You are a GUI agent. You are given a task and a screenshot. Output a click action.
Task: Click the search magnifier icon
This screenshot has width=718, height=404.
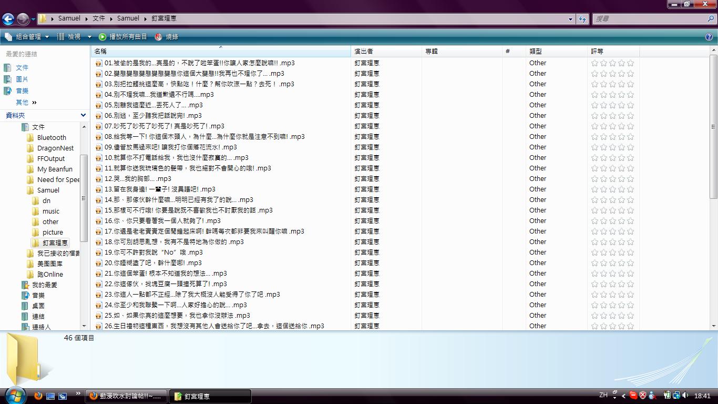(x=711, y=18)
